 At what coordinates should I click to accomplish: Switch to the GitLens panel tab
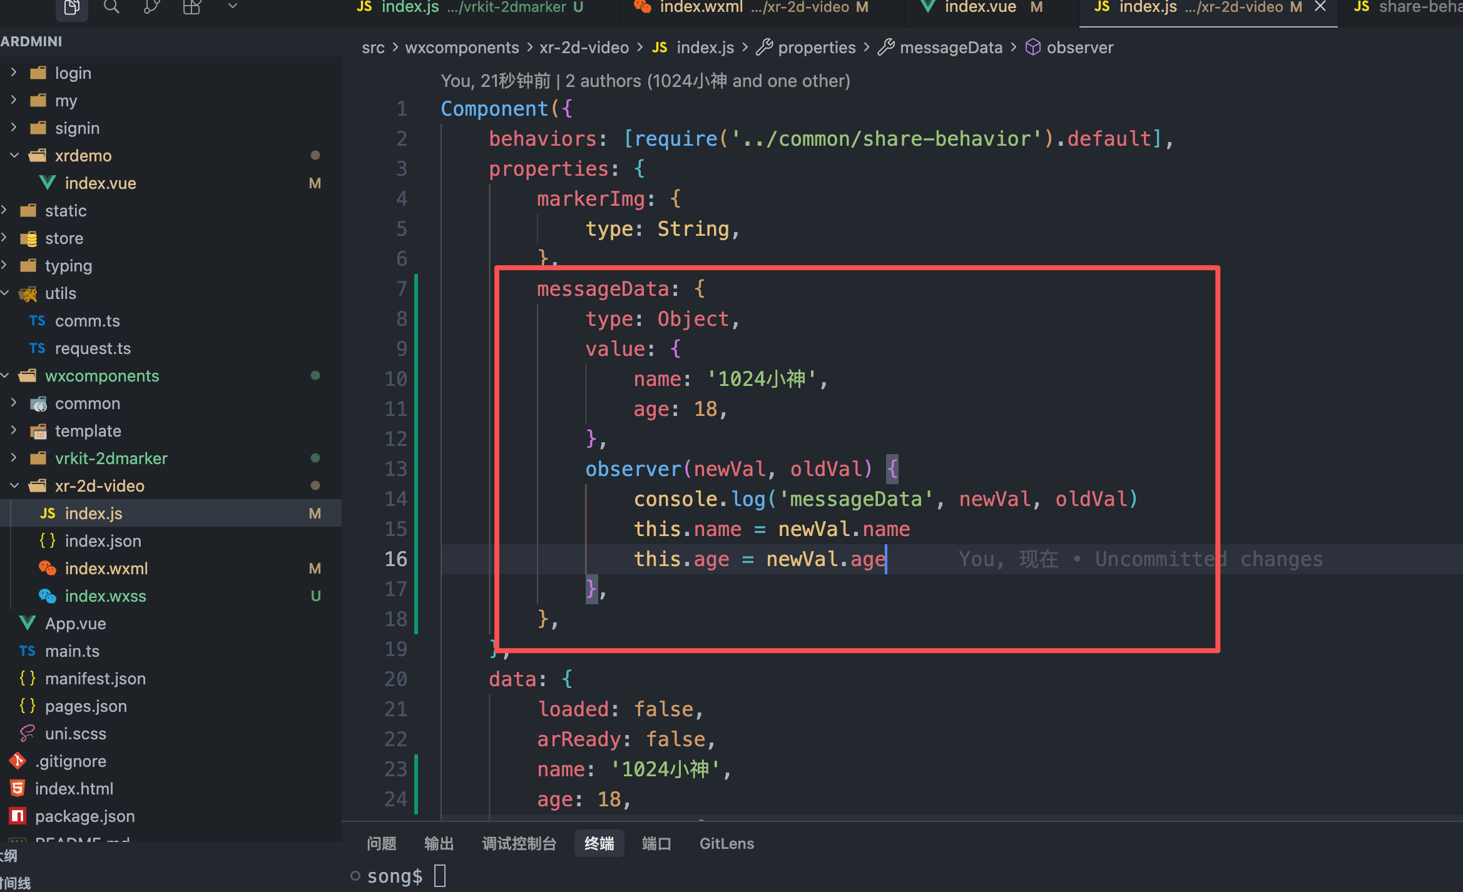point(726,844)
